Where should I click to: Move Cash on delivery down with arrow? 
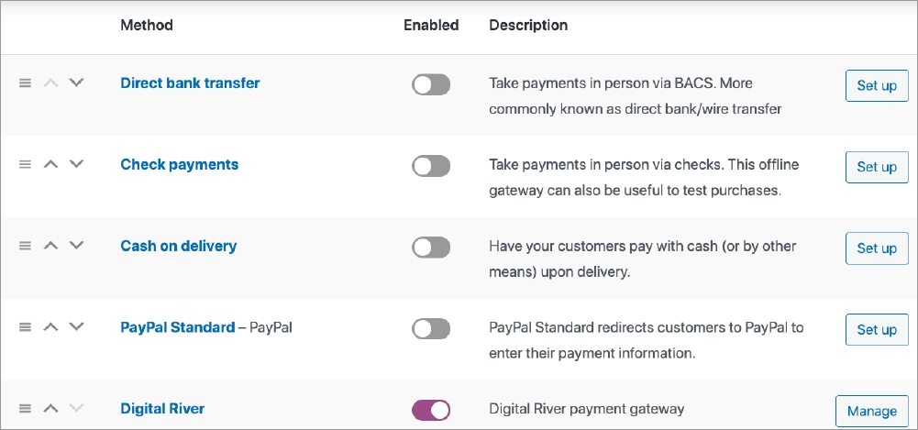point(77,246)
